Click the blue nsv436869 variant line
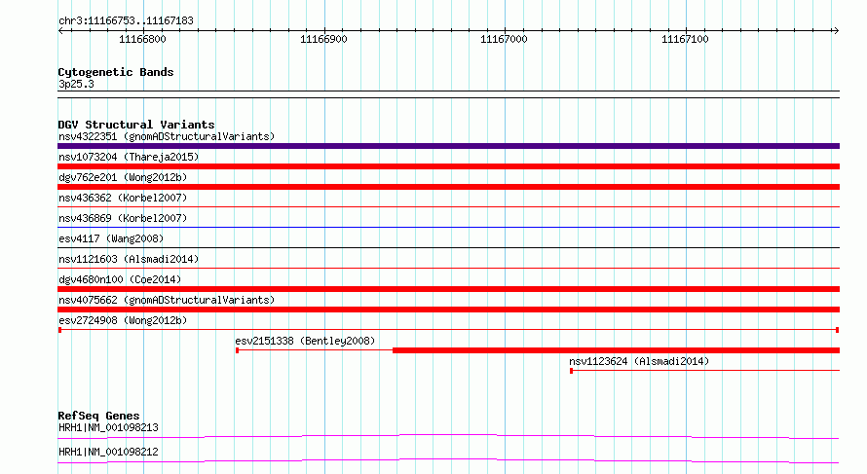The width and height of the screenshot is (867, 474). pos(448,227)
